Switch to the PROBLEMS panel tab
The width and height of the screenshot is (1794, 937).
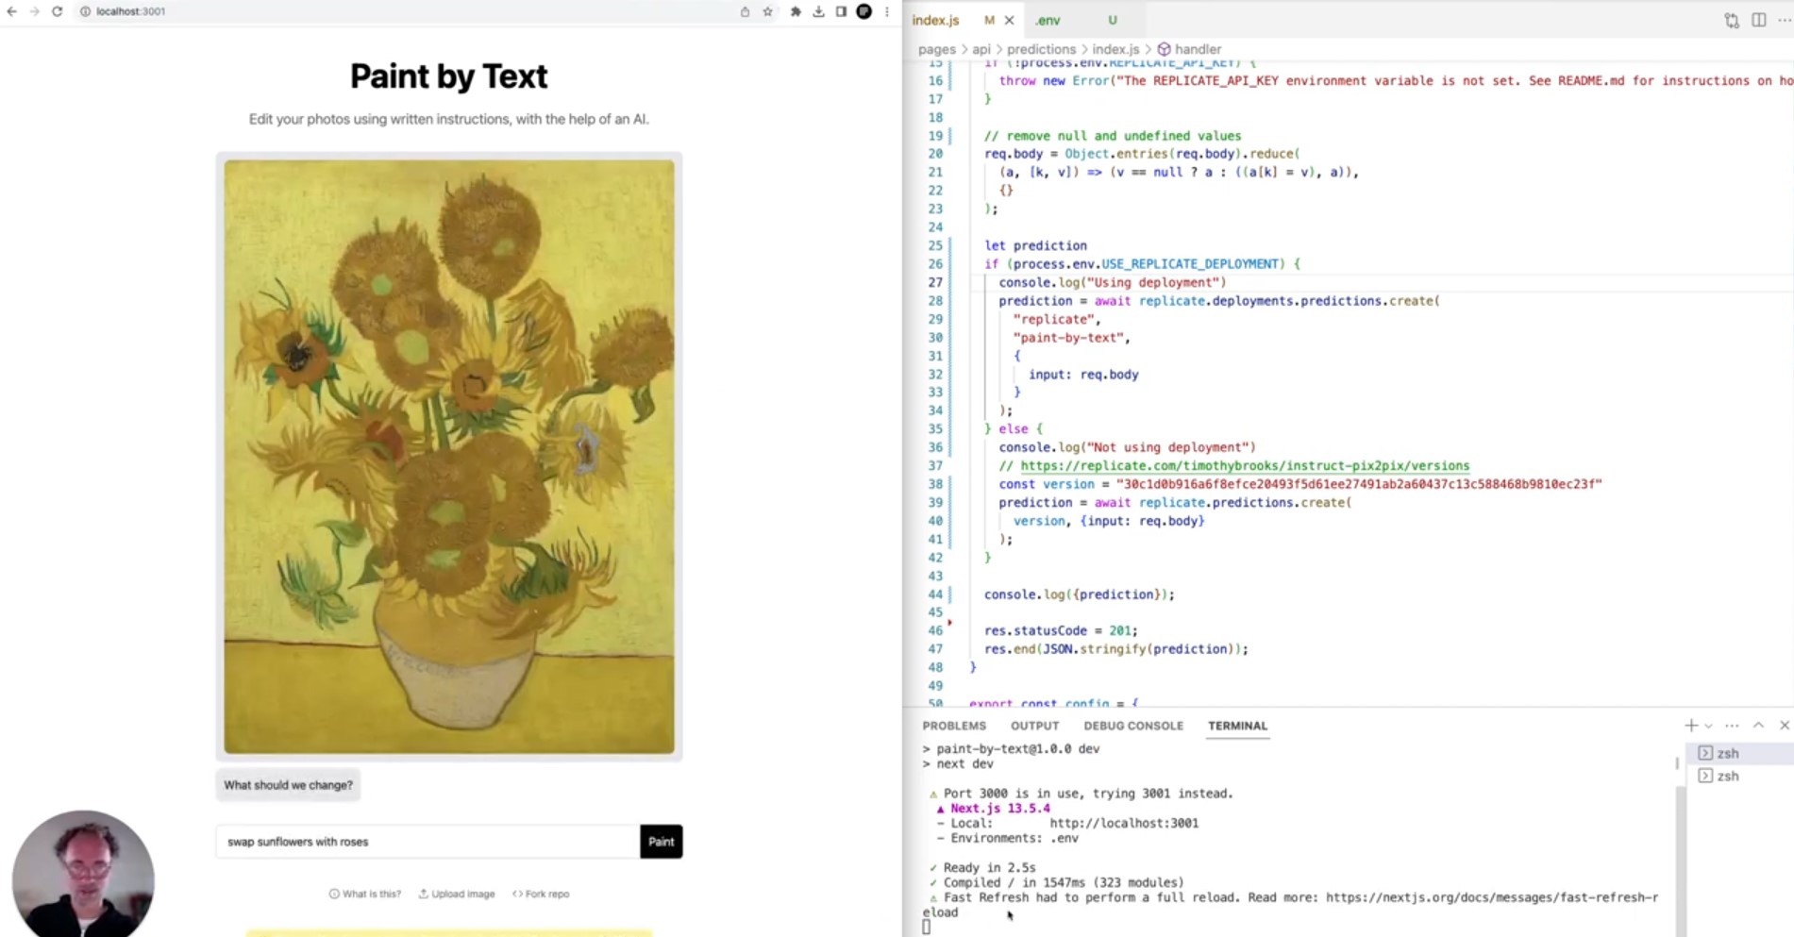954,726
